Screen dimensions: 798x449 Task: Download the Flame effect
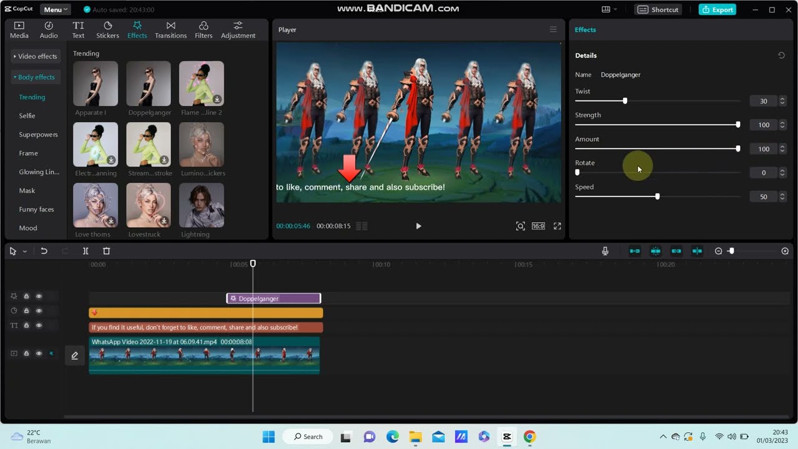[x=217, y=99]
